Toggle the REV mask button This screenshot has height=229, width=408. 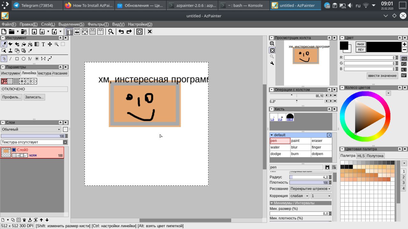point(361,50)
